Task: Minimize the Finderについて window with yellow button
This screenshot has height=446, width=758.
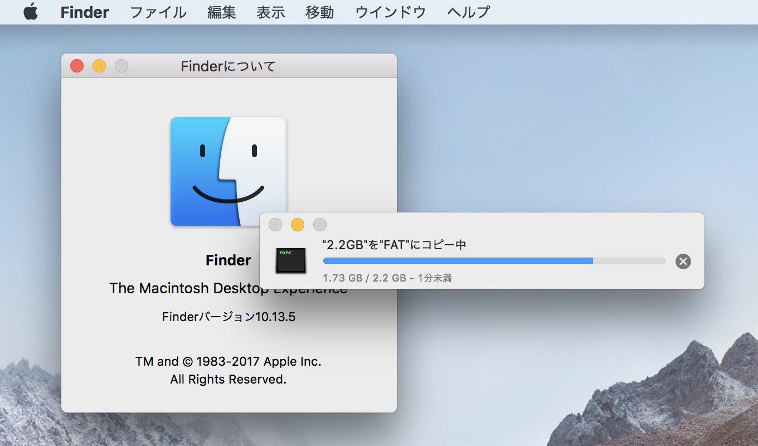Action: click(99, 66)
